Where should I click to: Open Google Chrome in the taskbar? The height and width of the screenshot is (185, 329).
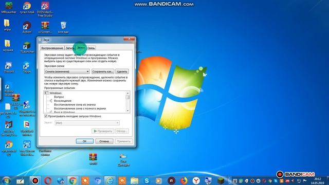point(73,180)
